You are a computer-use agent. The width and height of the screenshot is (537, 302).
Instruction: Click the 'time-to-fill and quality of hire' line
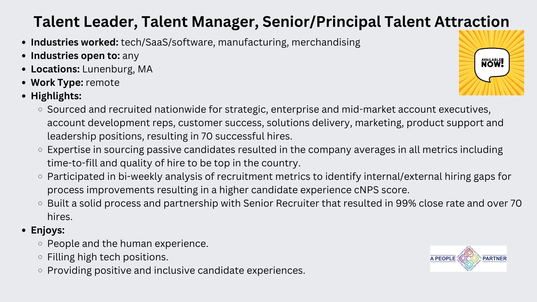174,163
